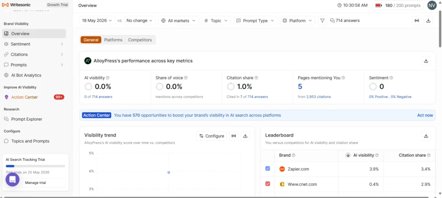Click the AI visibility info icon

coord(107,78)
